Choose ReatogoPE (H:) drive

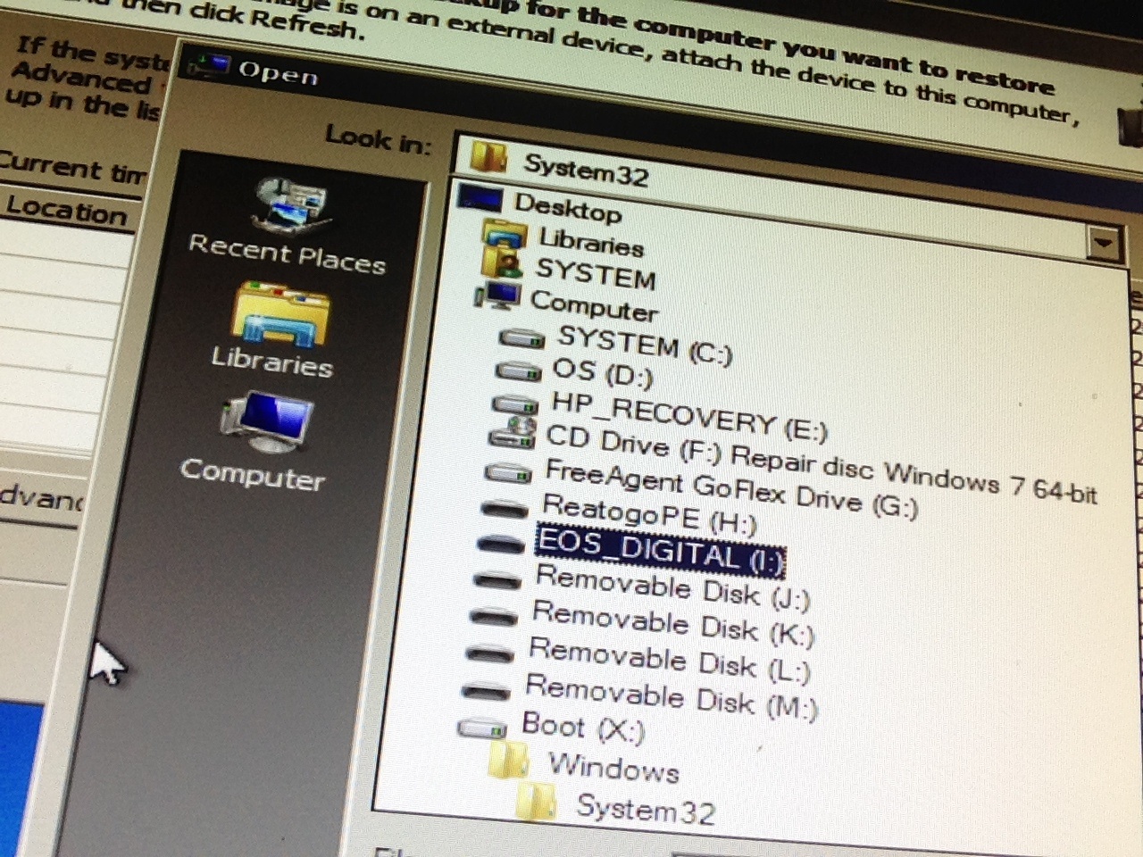pyautogui.click(x=649, y=514)
